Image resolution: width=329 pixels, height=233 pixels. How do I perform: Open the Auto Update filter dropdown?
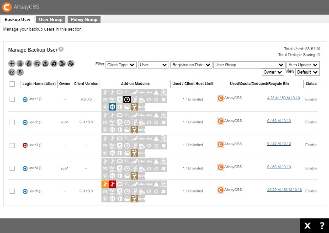[303, 65]
